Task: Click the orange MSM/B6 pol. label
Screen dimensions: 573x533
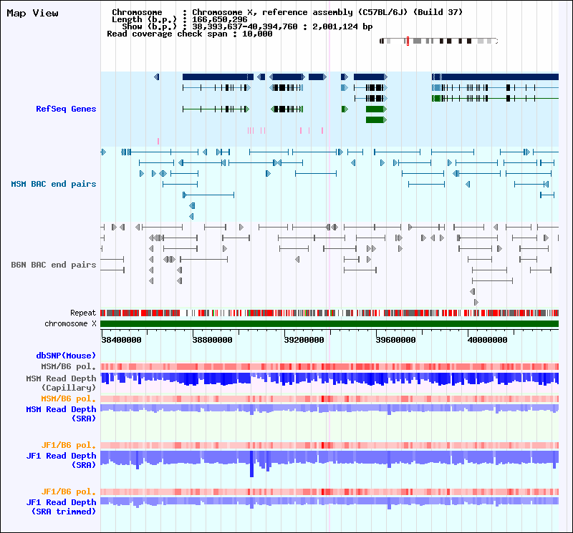Action: click(x=68, y=398)
